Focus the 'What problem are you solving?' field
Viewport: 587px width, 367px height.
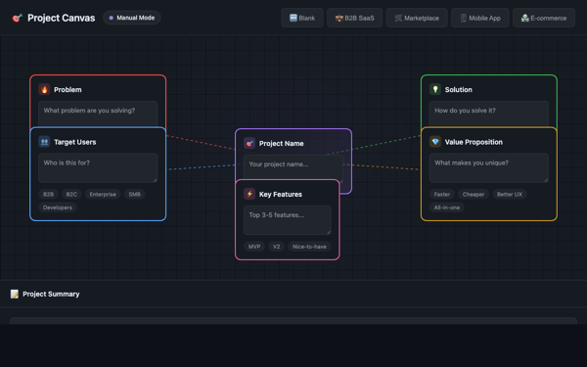coord(98,114)
